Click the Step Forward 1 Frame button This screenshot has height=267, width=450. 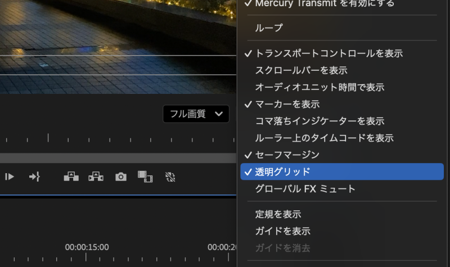(x=9, y=177)
